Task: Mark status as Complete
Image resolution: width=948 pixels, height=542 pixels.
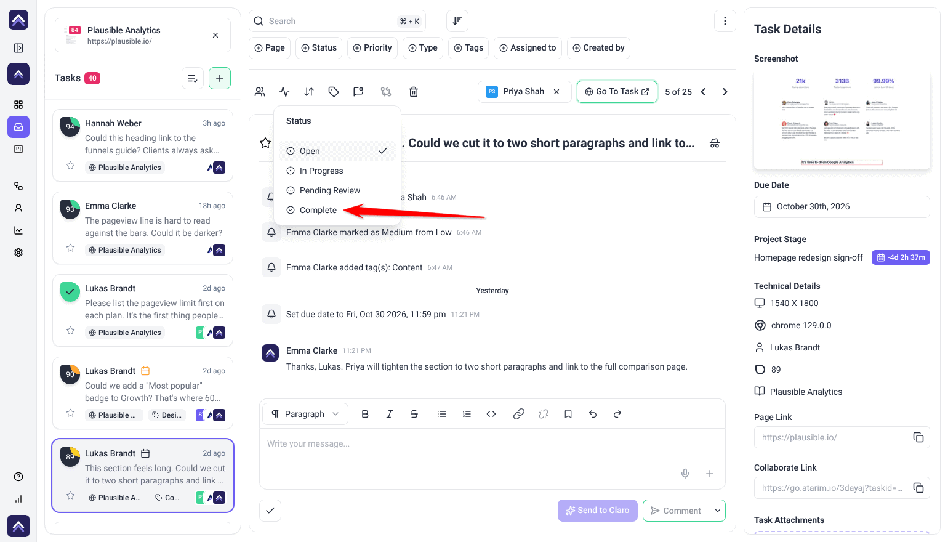Action: click(337, 210)
